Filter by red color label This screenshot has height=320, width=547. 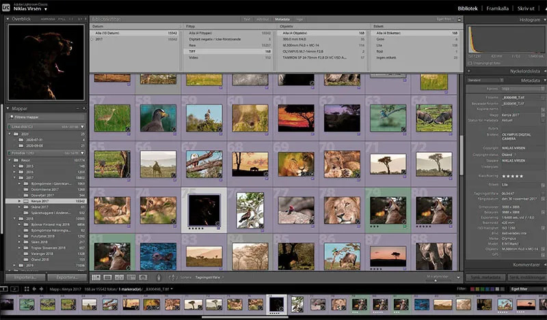pyautogui.click(x=472, y=289)
